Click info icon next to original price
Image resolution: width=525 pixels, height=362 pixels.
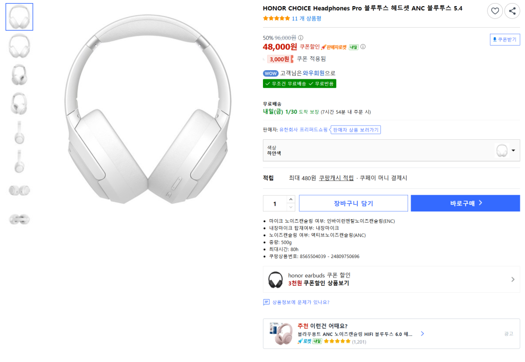click(300, 37)
